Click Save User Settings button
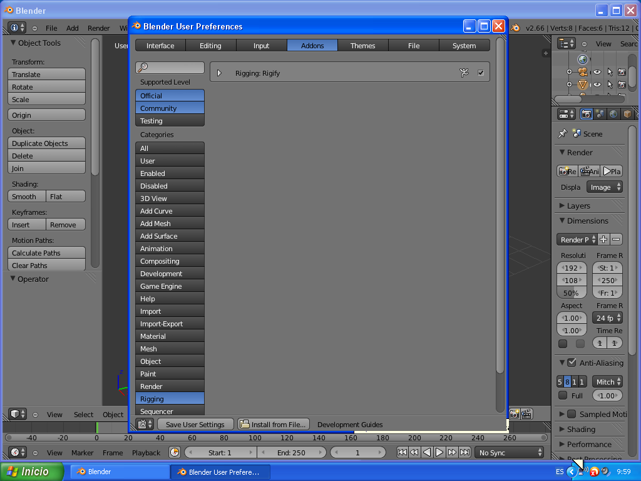 click(195, 424)
